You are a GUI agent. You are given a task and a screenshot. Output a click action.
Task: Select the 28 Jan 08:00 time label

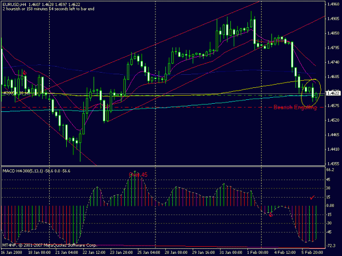coord(176,253)
